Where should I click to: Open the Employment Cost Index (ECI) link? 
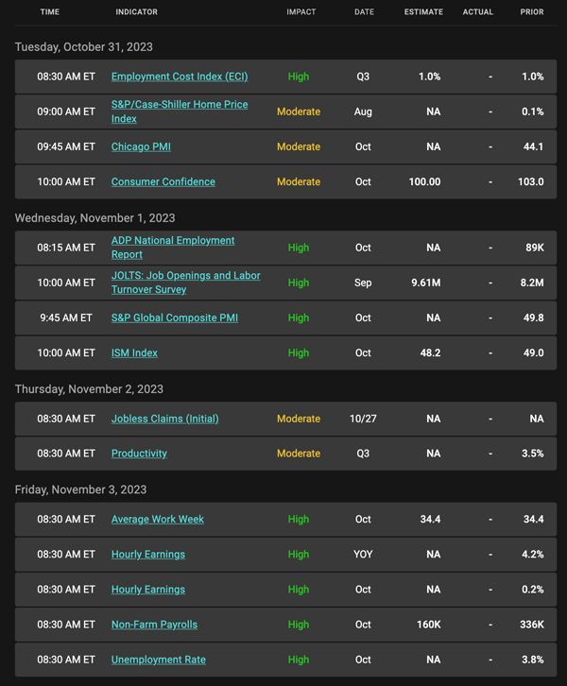coord(180,77)
